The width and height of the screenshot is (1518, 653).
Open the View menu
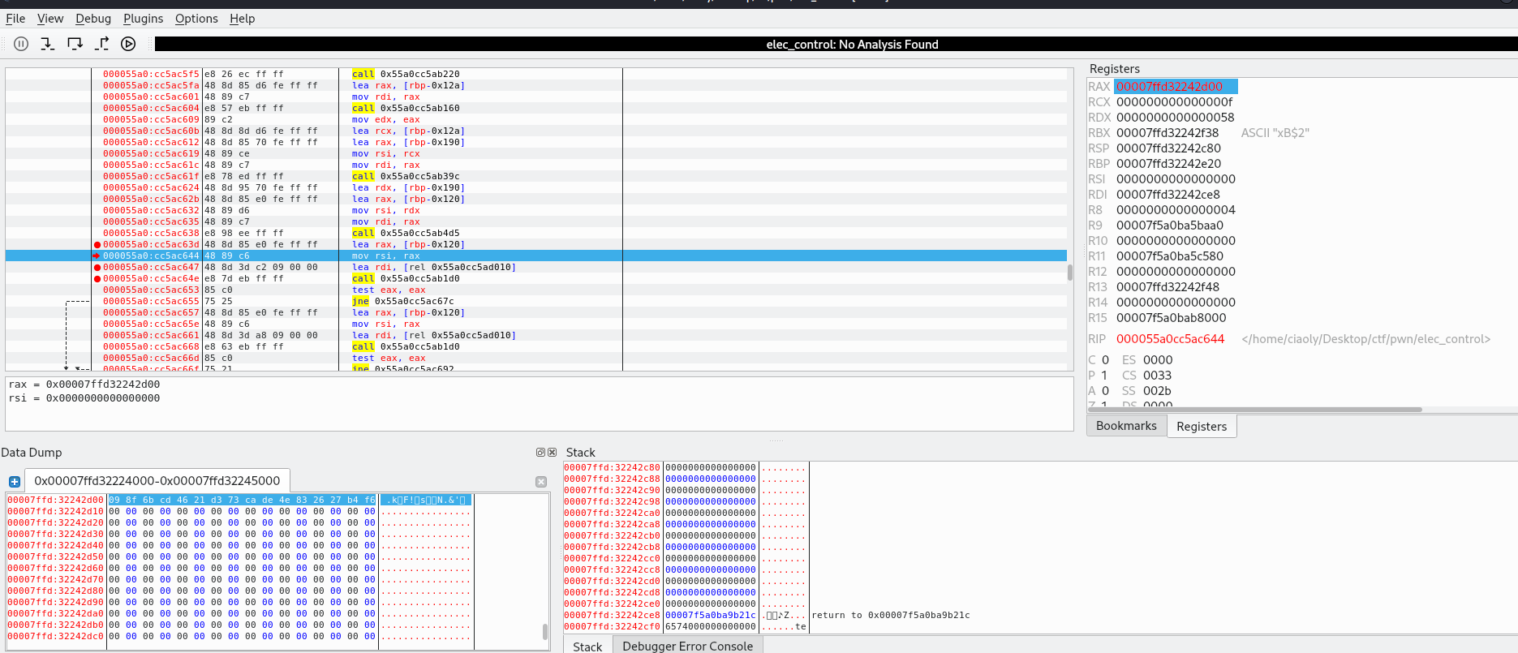tap(50, 18)
